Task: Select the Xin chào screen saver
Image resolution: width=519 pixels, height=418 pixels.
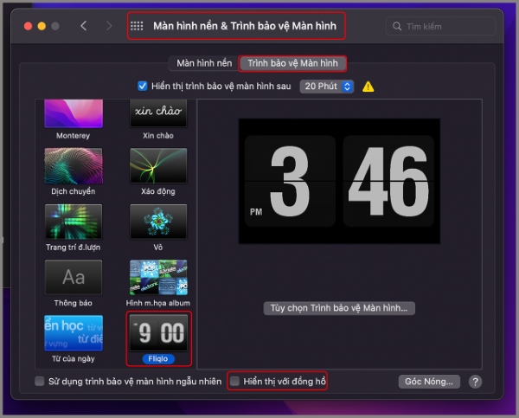Action: (158, 114)
